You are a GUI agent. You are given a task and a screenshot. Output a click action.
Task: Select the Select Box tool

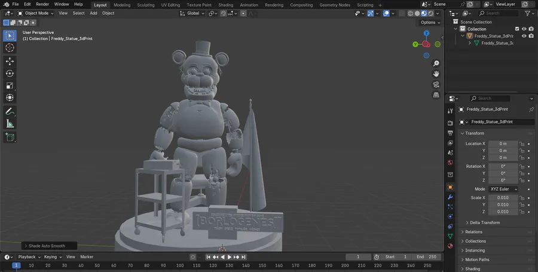[10, 36]
